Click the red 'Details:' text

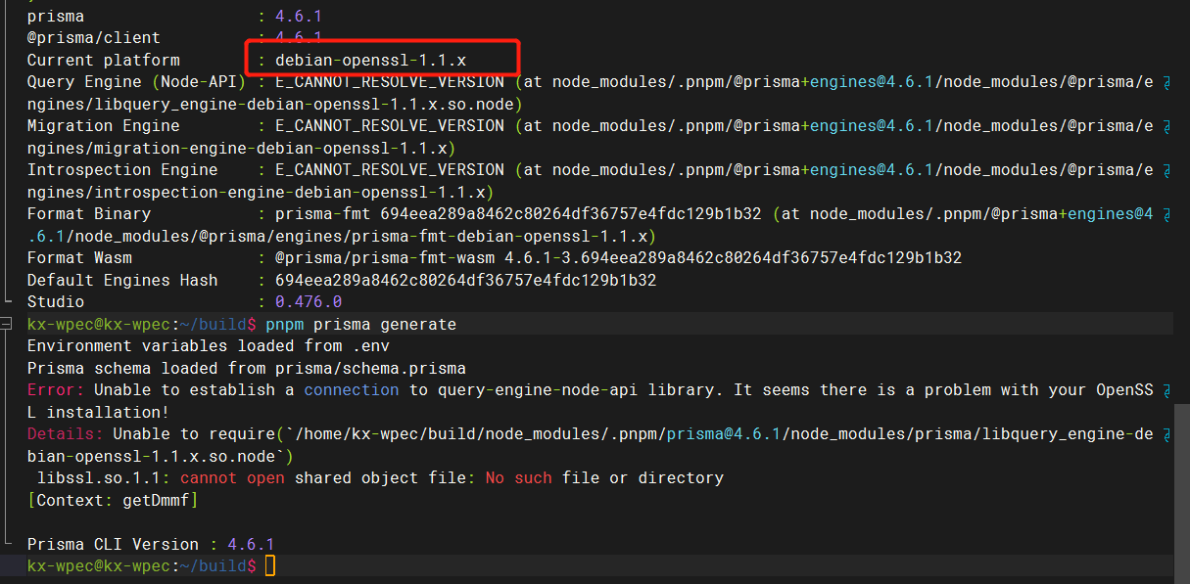pyautogui.click(x=66, y=433)
